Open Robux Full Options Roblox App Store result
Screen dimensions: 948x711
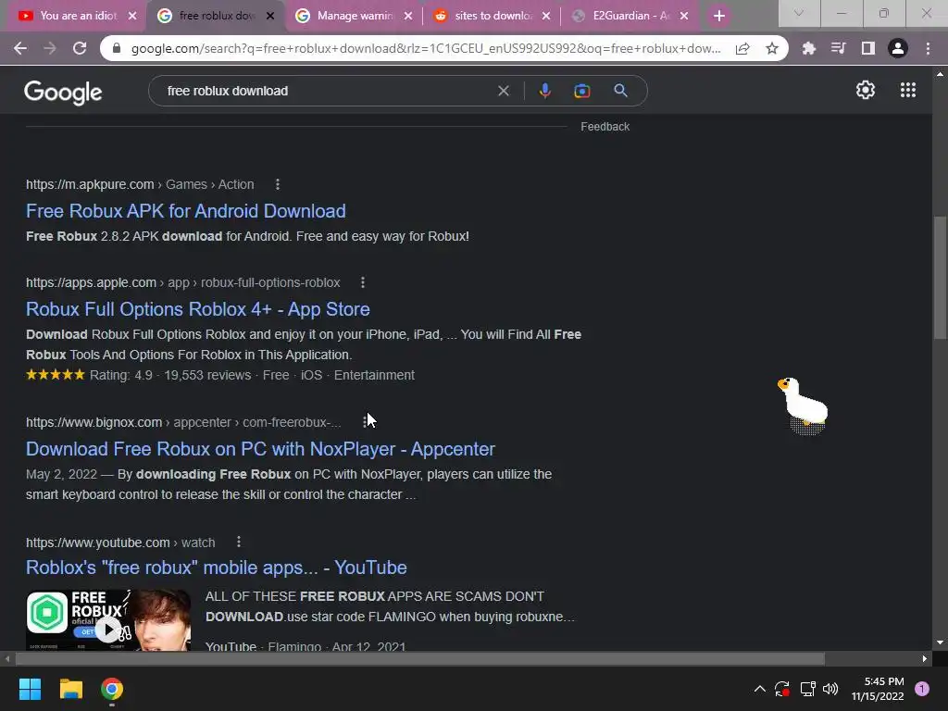[x=198, y=309]
